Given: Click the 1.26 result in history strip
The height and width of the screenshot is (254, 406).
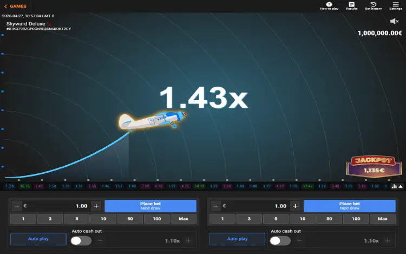Looking at the screenshot, I should 10,186.
